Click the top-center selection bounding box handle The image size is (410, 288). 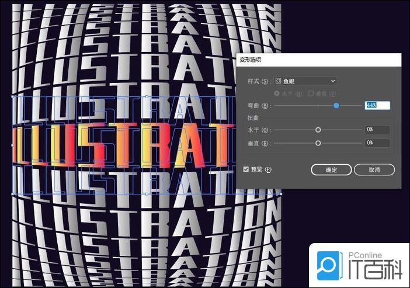click(x=146, y=96)
